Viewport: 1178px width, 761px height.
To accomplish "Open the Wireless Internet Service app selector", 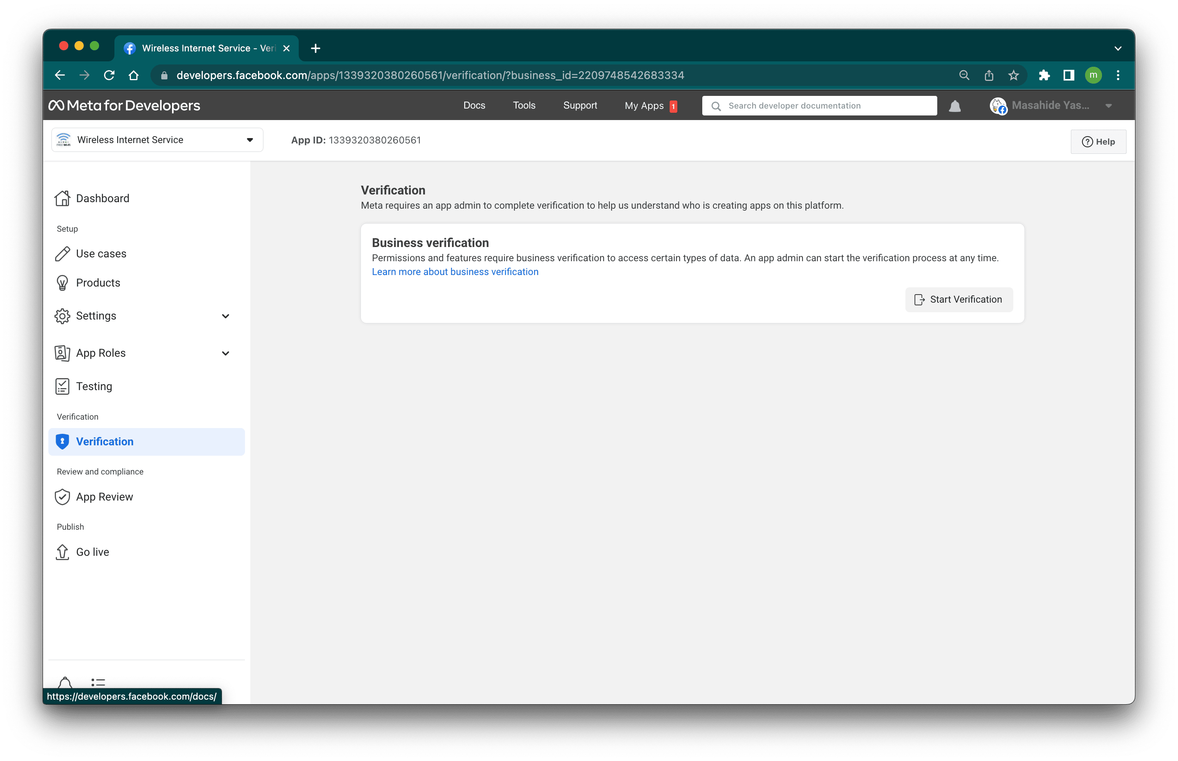I will pos(157,140).
